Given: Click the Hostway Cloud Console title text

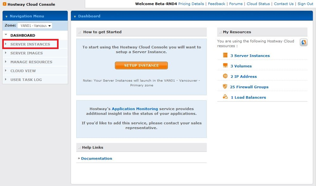Looking at the screenshot, I should 31,5.
